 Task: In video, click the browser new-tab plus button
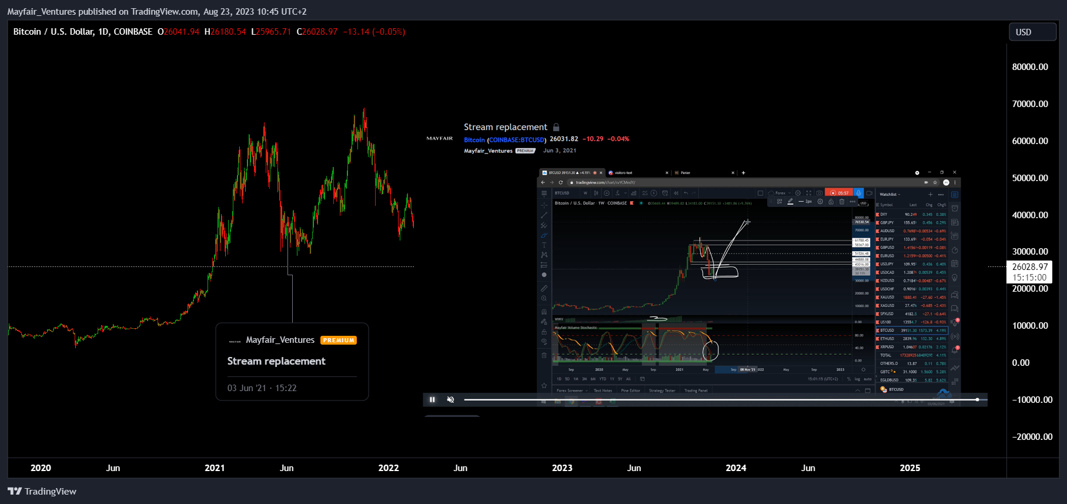(743, 173)
